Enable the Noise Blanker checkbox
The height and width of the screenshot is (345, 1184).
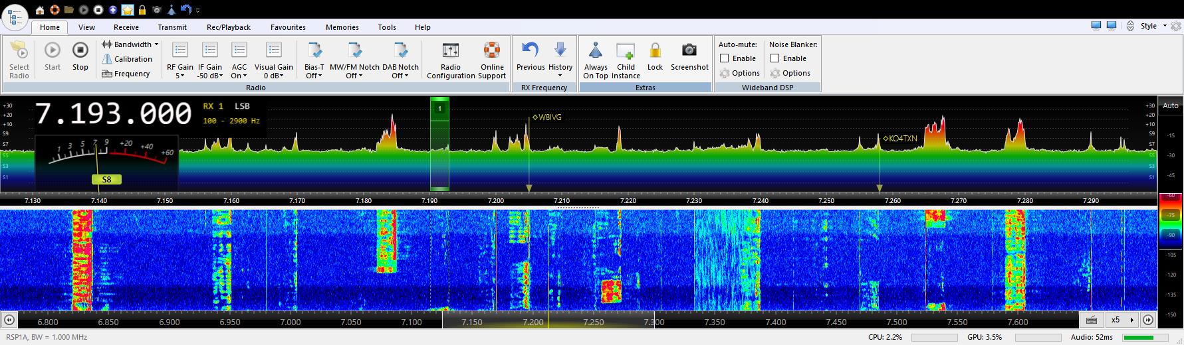tap(775, 58)
